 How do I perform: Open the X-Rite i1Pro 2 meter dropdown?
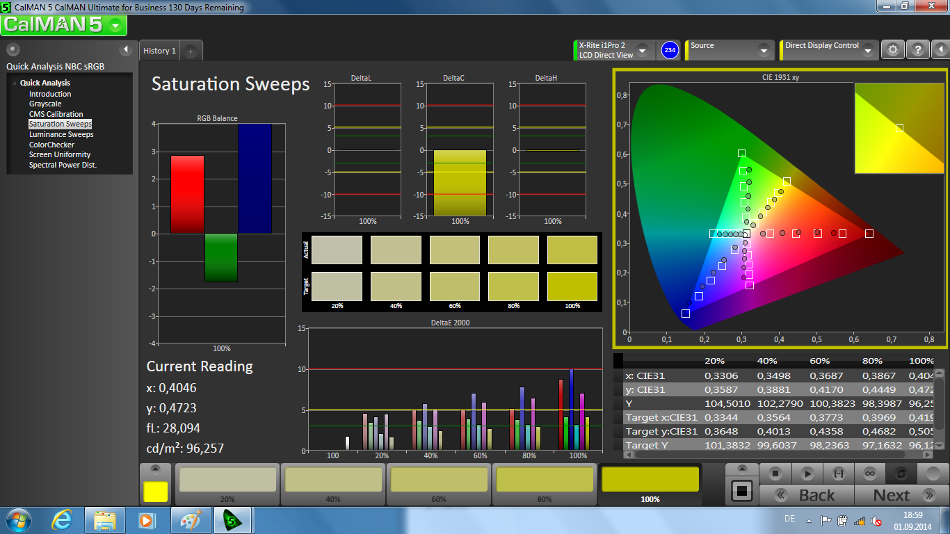tap(642, 50)
